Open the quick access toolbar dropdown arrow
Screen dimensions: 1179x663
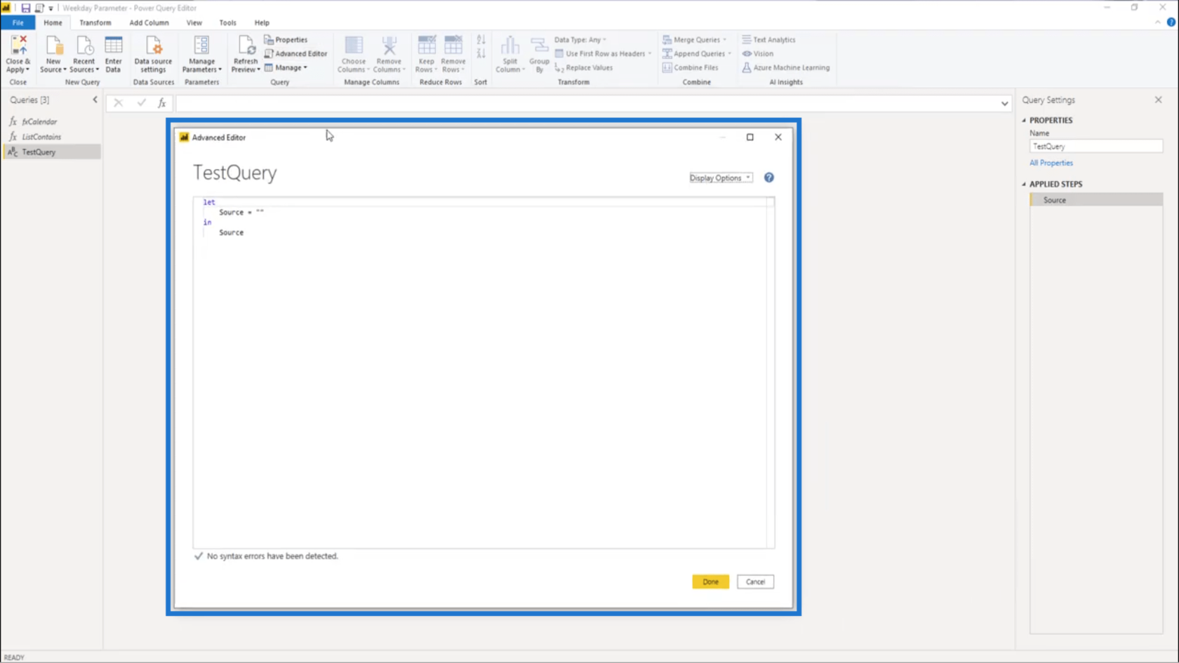coord(51,8)
